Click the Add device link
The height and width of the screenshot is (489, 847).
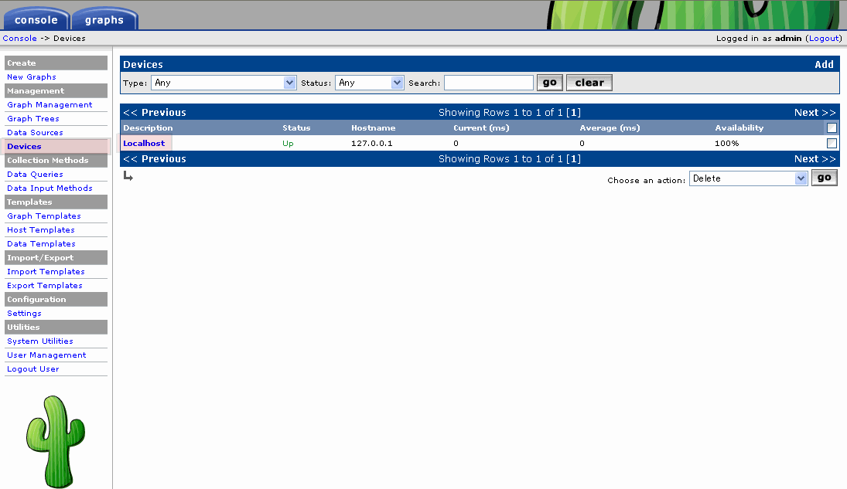point(824,65)
